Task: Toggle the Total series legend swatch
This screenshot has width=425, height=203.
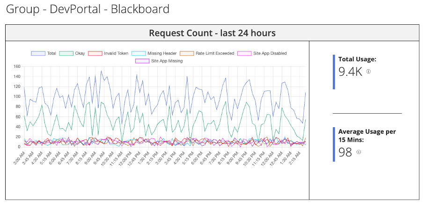Action: click(x=38, y=53)
